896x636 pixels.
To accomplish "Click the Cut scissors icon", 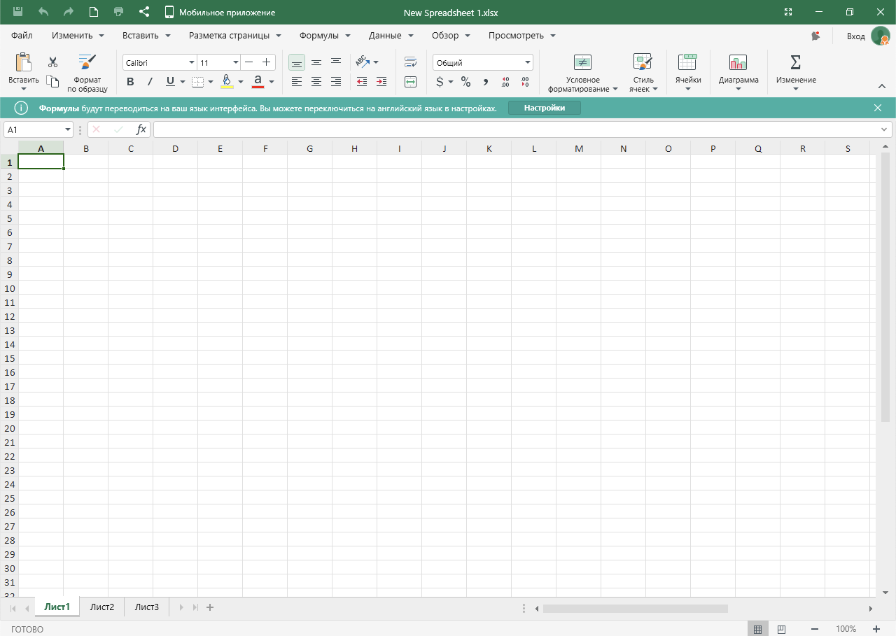I will (x=52, y=62).
